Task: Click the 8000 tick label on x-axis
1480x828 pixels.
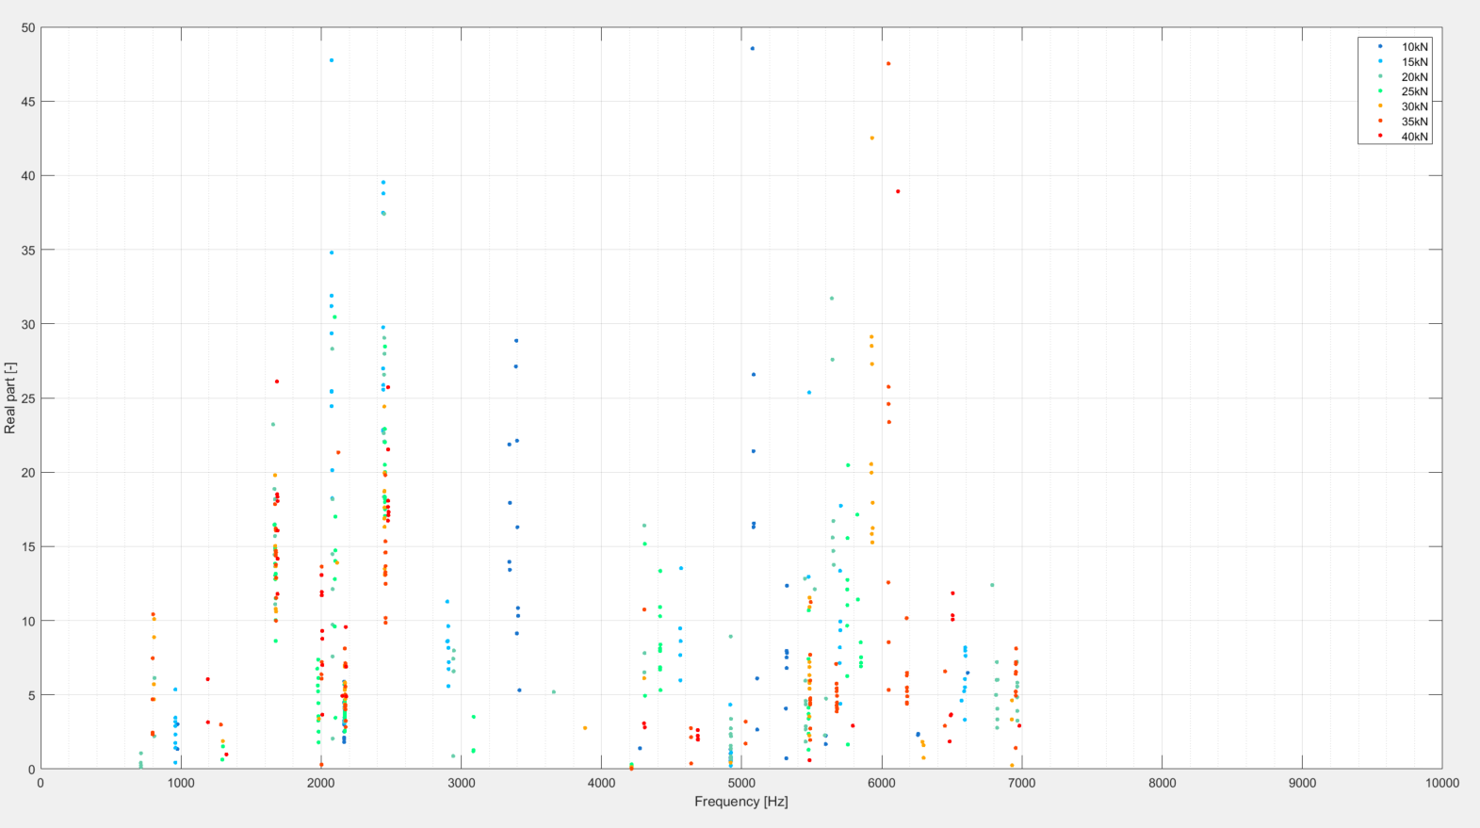Action: pos(1162,783)
